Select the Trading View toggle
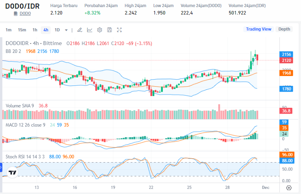This screenshot has width=301, height=194. (x=259, y=29)
